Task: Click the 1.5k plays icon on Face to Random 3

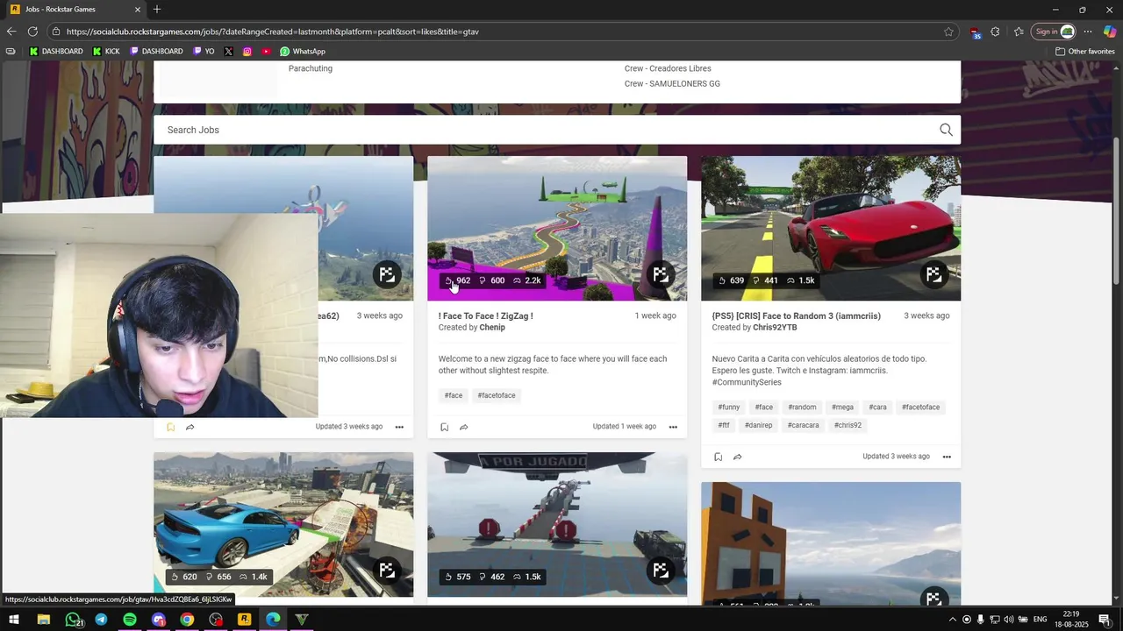Action: pos(790,280)
